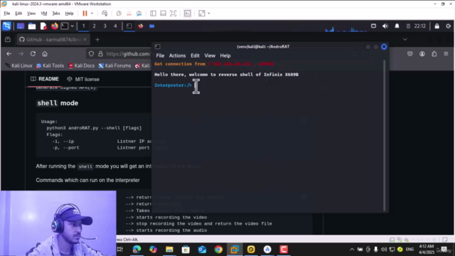Open Firefox hamburger application menu
Viewport: 455px width, 256px height.
point(446,54)
